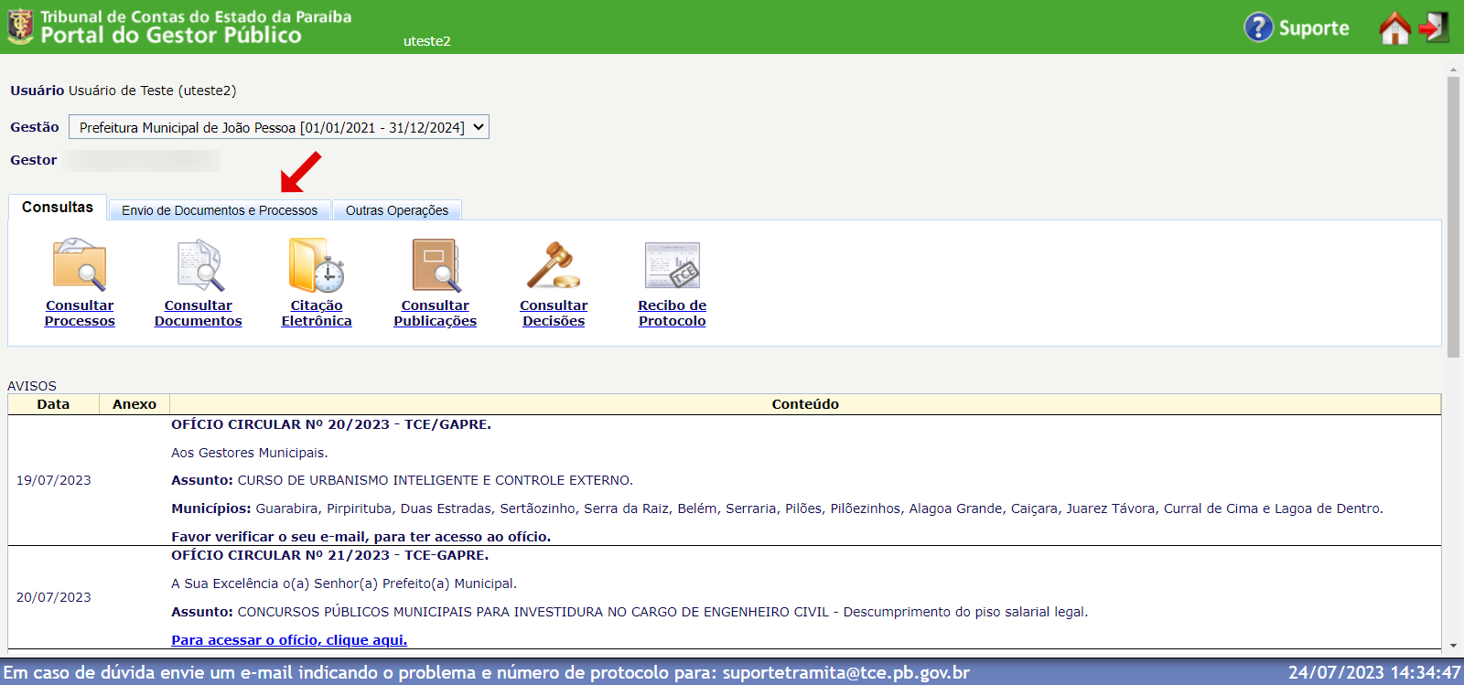The height and width of the screenshot is (685, 1464).
Task: Click the 24/07/2023 14:34:47 timestamp
Action: click(x=1374, y=672)
